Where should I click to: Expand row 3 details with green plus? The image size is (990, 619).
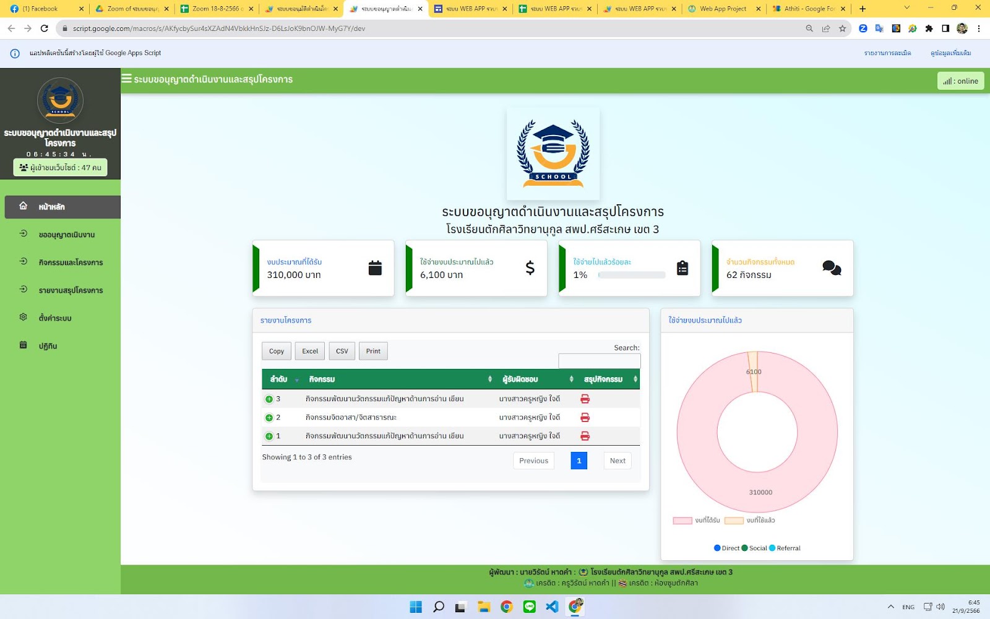(269, 399)
